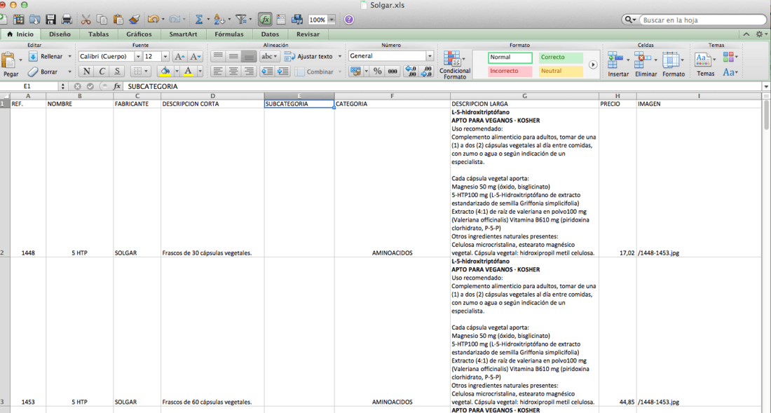Screen dimensions: 771x413
Task: Expand the cell styles gallery arrow
Action: (593, 65)
